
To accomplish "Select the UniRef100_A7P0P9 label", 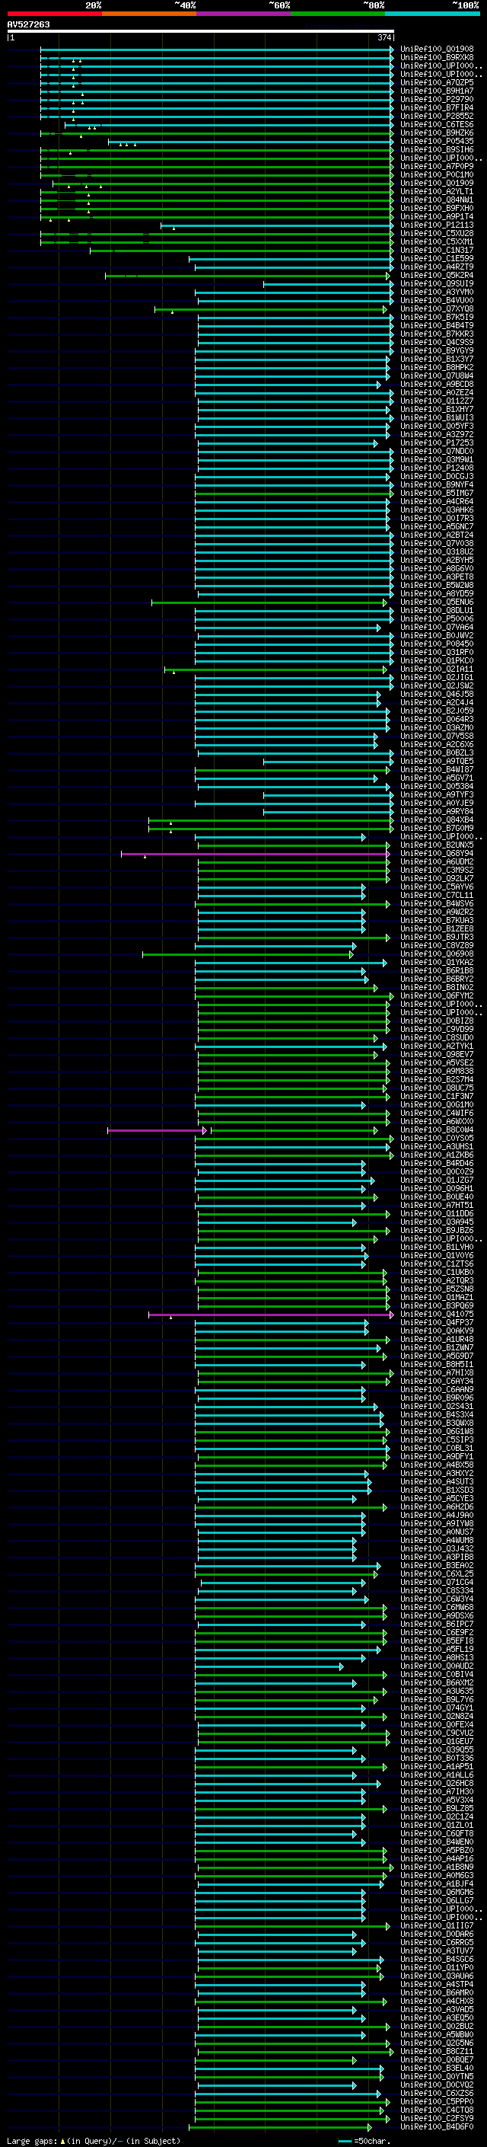I will click(437, 167).
